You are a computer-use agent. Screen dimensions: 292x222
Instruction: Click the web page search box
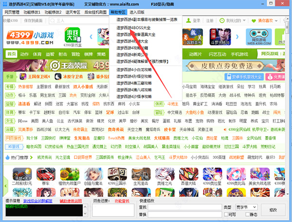pos(79,20)
